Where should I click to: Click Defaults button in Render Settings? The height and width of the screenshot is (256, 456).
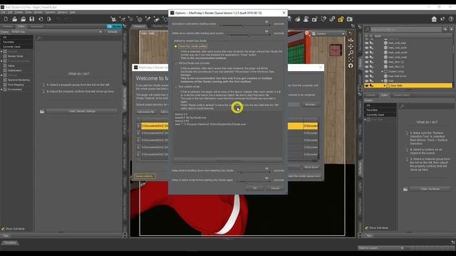click(x=113, y=31)
